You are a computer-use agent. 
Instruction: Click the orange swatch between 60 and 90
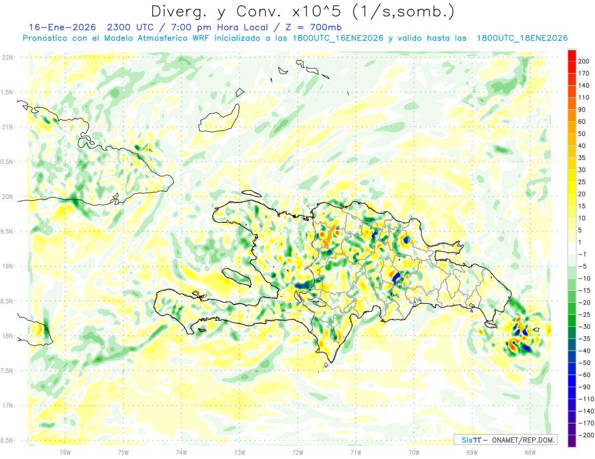(x=572, y=116)
